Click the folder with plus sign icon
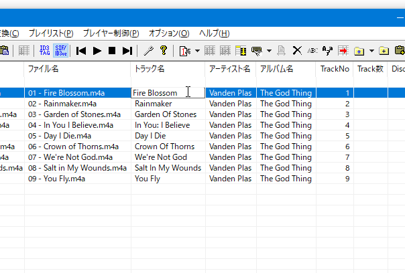 (384, 51)
